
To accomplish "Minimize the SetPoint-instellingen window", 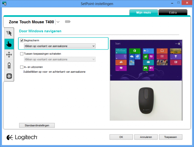I will (172, 3).
